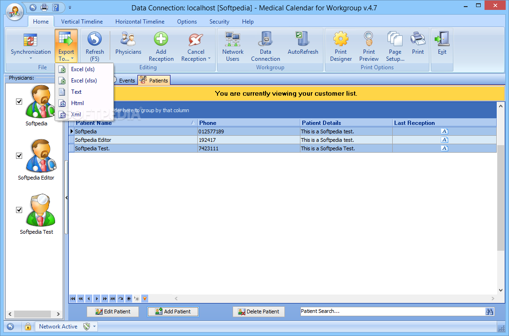Click the lock icon in status bar

click(28, 327)
